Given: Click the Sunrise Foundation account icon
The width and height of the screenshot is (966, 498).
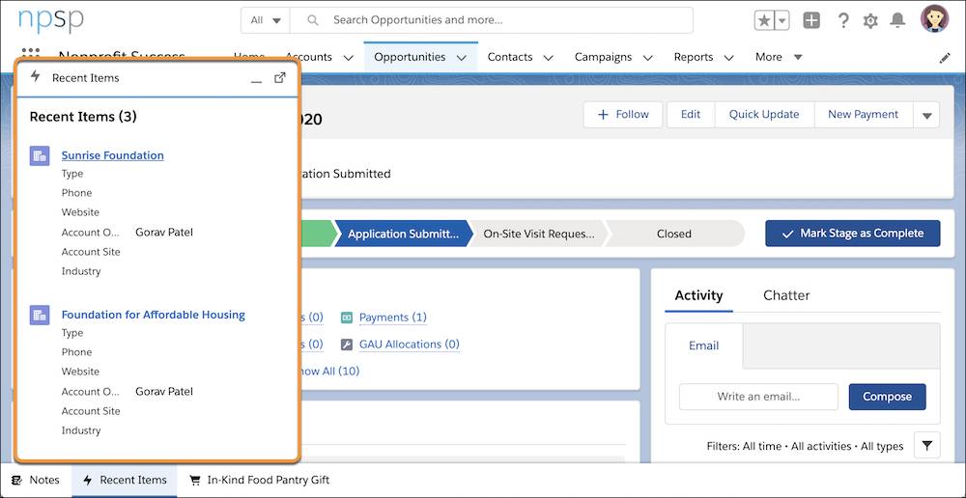Looking at the screenshot, I should tap(40, 155).
